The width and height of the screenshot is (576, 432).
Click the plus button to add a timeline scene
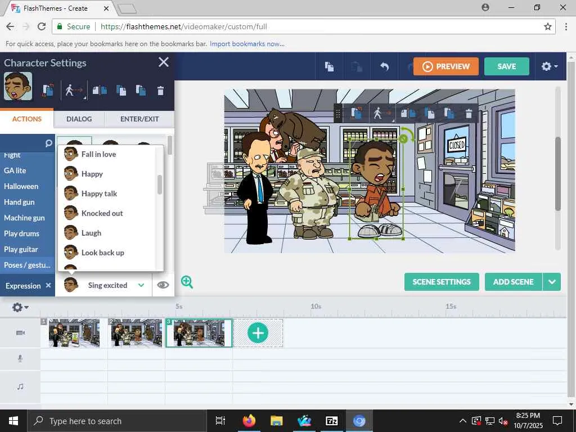(x=258, y=333)
